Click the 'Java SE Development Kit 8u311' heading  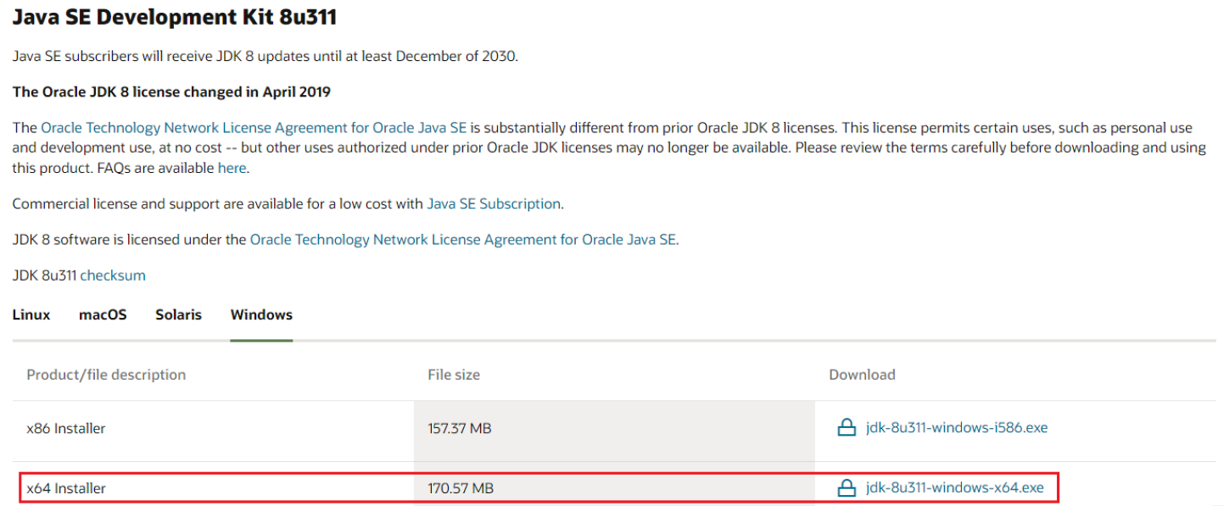175,16
